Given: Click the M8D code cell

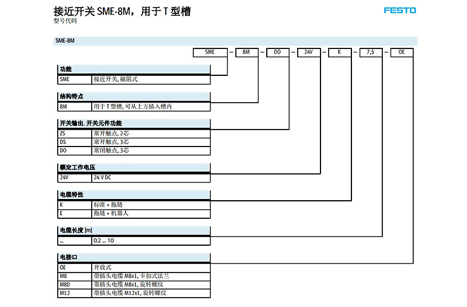Looking at the screenshot, I should pyautogui.click(x=75, y=285).
